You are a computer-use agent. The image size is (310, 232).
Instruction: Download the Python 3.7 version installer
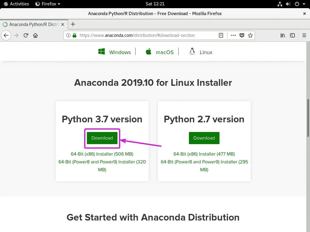coord(102,138)
